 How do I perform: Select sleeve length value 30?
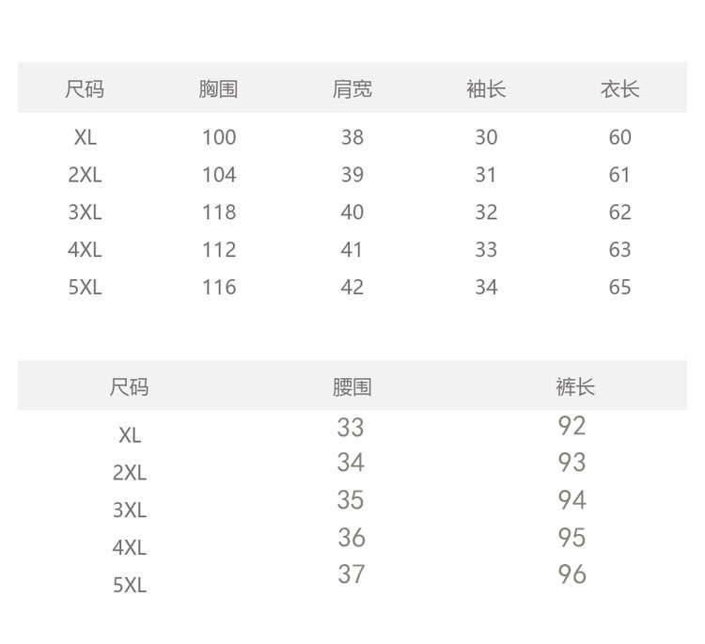click(x=486, y=137)
